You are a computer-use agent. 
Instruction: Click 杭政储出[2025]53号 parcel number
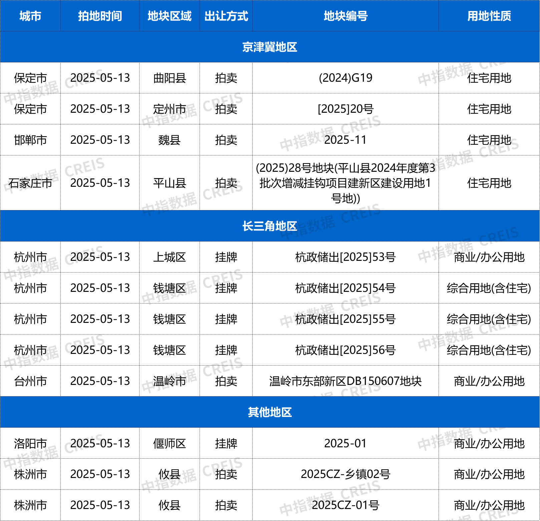[x=346, y=257]
